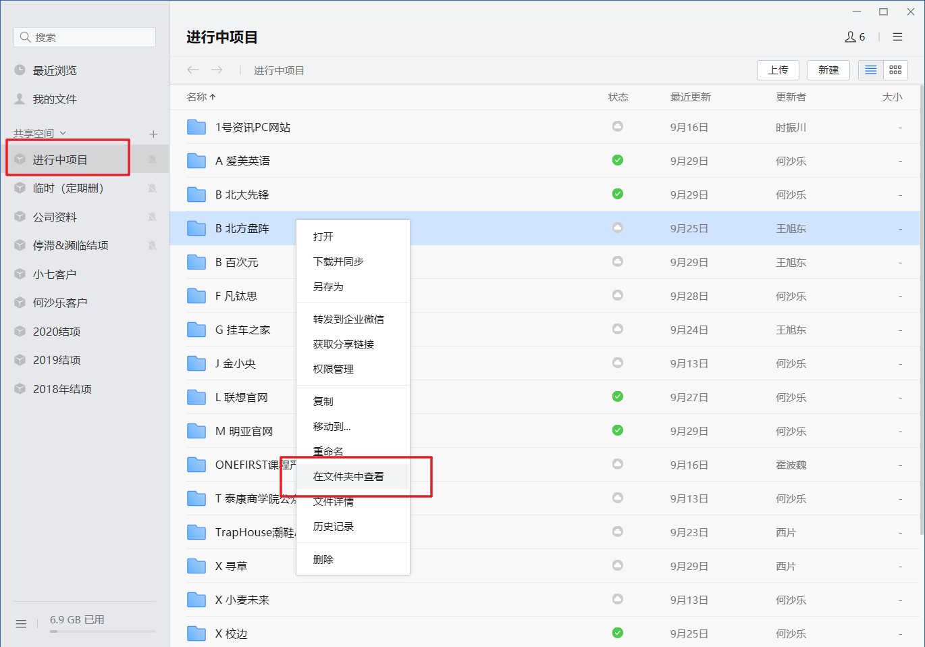
Task: Click the A 爱美英语 folder icon
Action: (x=196, y=161)
